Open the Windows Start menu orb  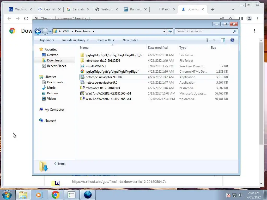pyautogui.click(x=7, y=195)
